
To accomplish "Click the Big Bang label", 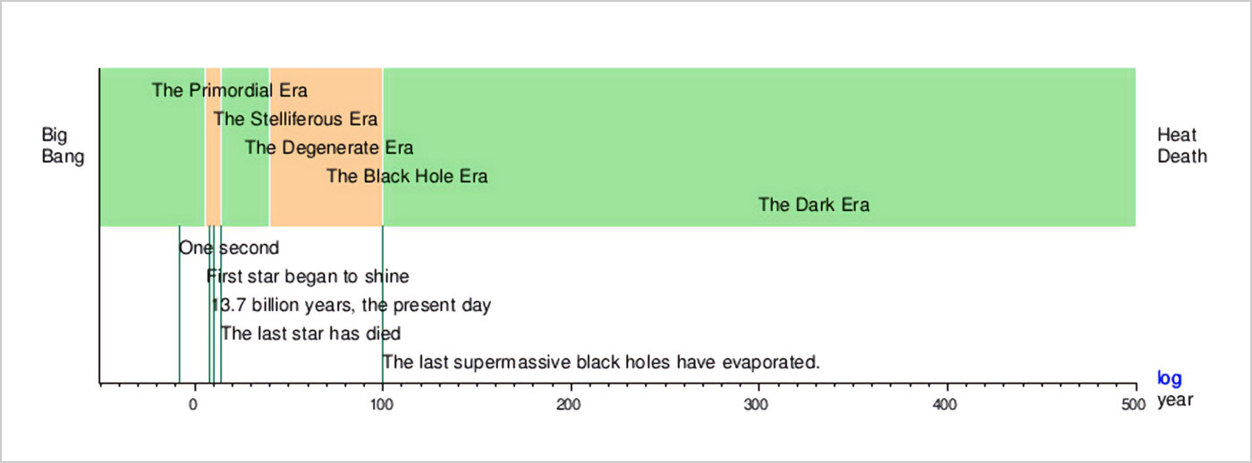I will 63,146.
